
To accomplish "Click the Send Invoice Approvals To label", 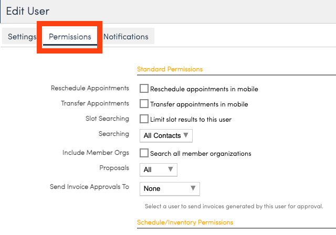I will point(89,187).
